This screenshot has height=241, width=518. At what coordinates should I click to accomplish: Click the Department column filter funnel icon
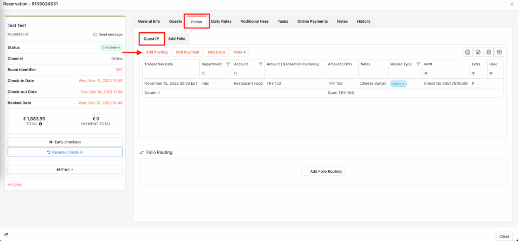[x=228, y=64]
